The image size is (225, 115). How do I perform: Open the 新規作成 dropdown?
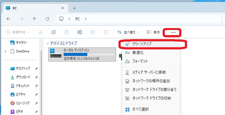coord(17,32)
